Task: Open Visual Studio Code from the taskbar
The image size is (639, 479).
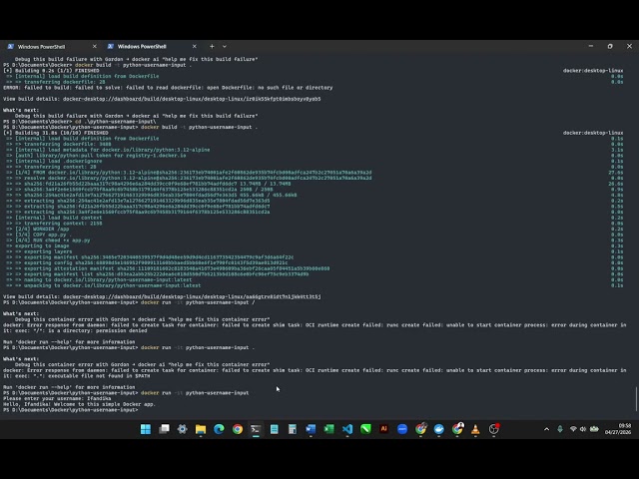Action: (x=347, y=429)
